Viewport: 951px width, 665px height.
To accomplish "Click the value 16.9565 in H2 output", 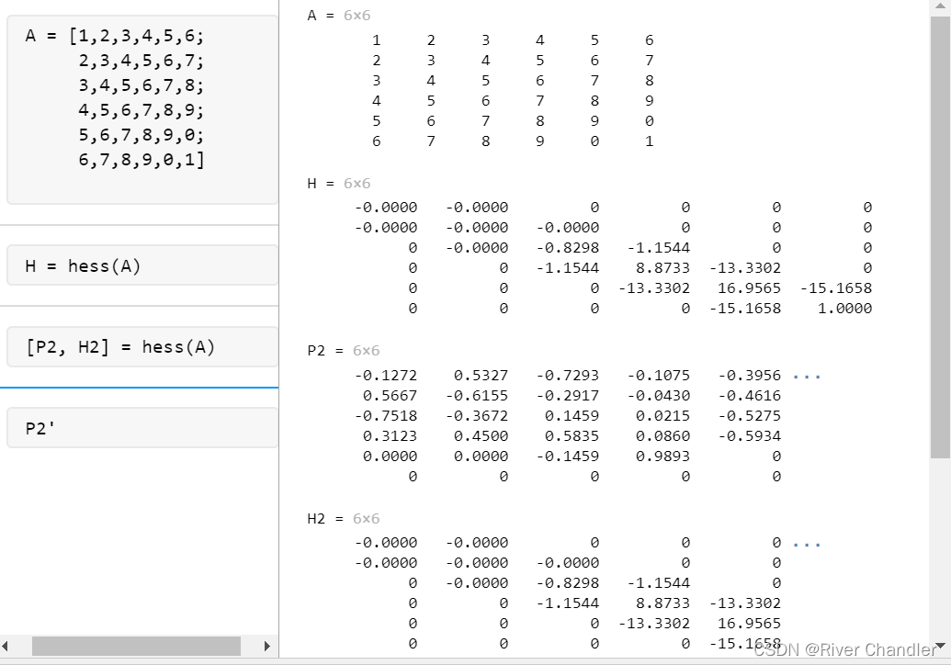I will 750,623.
